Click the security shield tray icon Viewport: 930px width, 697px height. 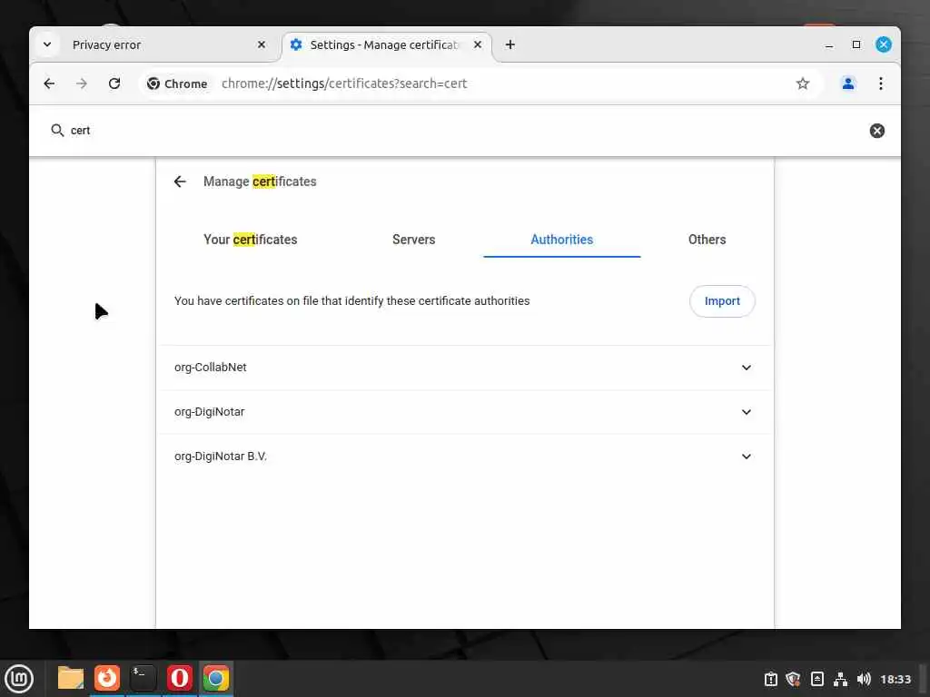click(793, 679)
